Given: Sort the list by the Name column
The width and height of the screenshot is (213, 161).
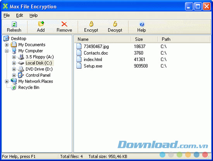Looking at the screenshot, I should 103,39.
